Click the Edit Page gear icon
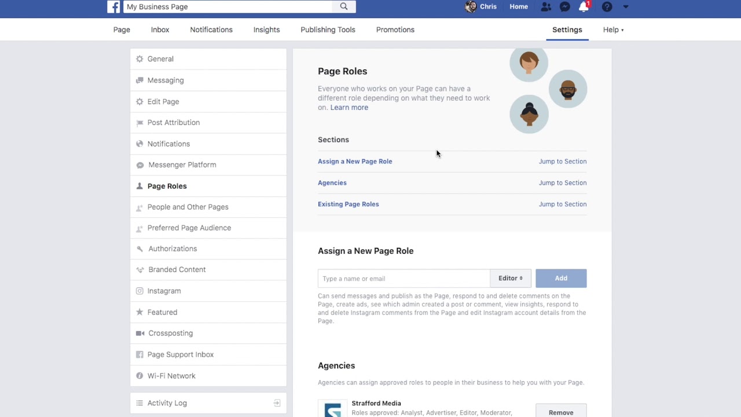 (x=140, y=101)
